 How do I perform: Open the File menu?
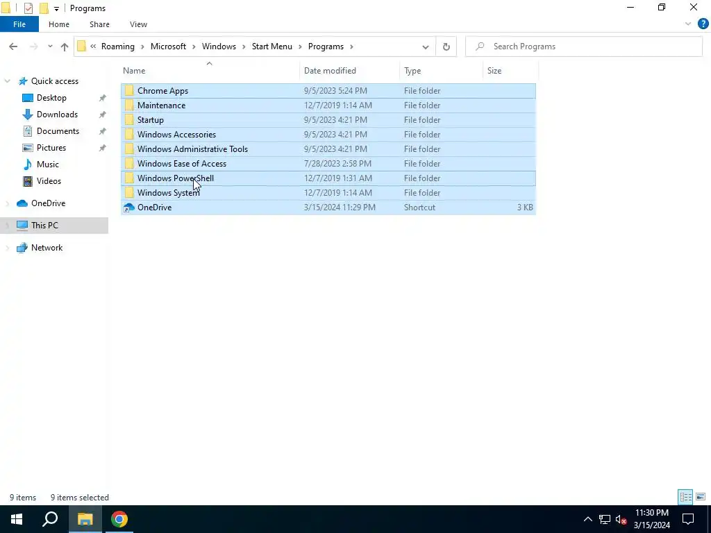click(19, 24)
